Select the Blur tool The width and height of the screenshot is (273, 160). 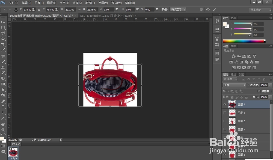[x=3, y=90]
